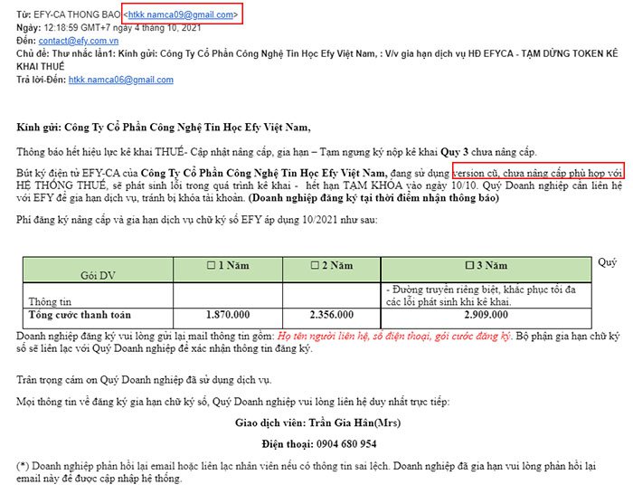Open the reply-to link htkk.namca06@gmail.com

point(120,80)
